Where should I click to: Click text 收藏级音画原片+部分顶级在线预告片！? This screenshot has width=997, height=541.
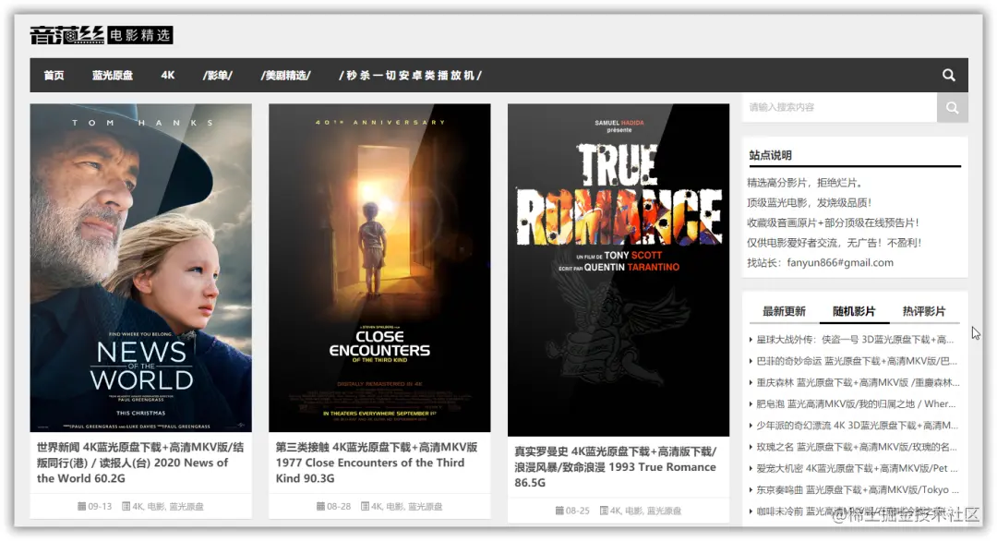[x=833, y=222]
